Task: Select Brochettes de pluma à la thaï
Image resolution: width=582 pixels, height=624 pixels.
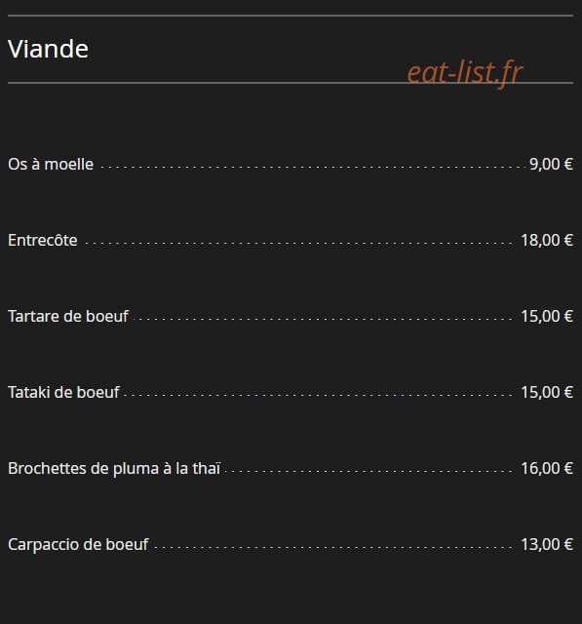Action: pos(114,468)
